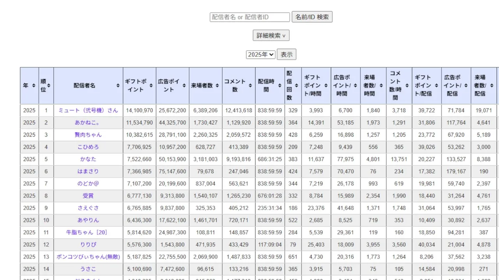Sort by 広告ポイント/時間 column arrows
Image resolution: width=499 pixels, height=280 pixels.
[x=355, y=86]
